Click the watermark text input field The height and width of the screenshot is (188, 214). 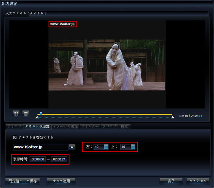(40, 147)
